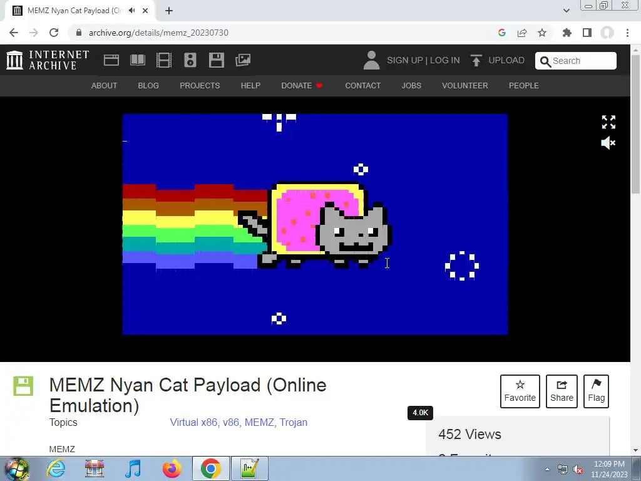Open the CONTACT menu item

(363, 85)
